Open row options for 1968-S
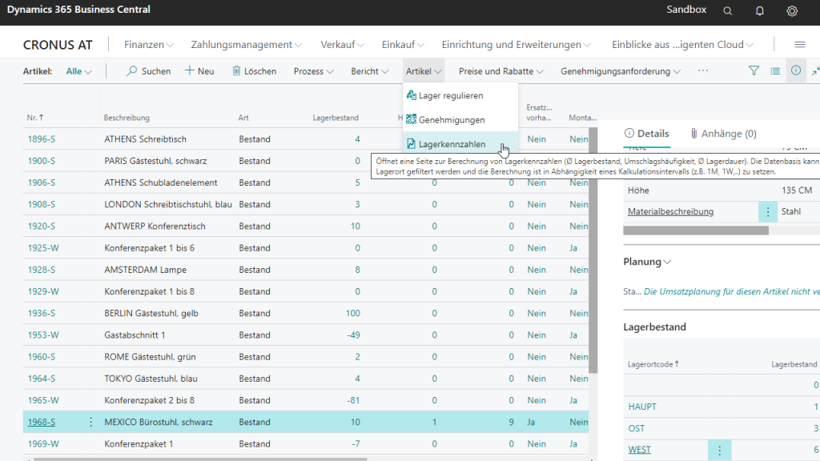Image resolution: width=820 pixels, height=461 pixels. 90,422
